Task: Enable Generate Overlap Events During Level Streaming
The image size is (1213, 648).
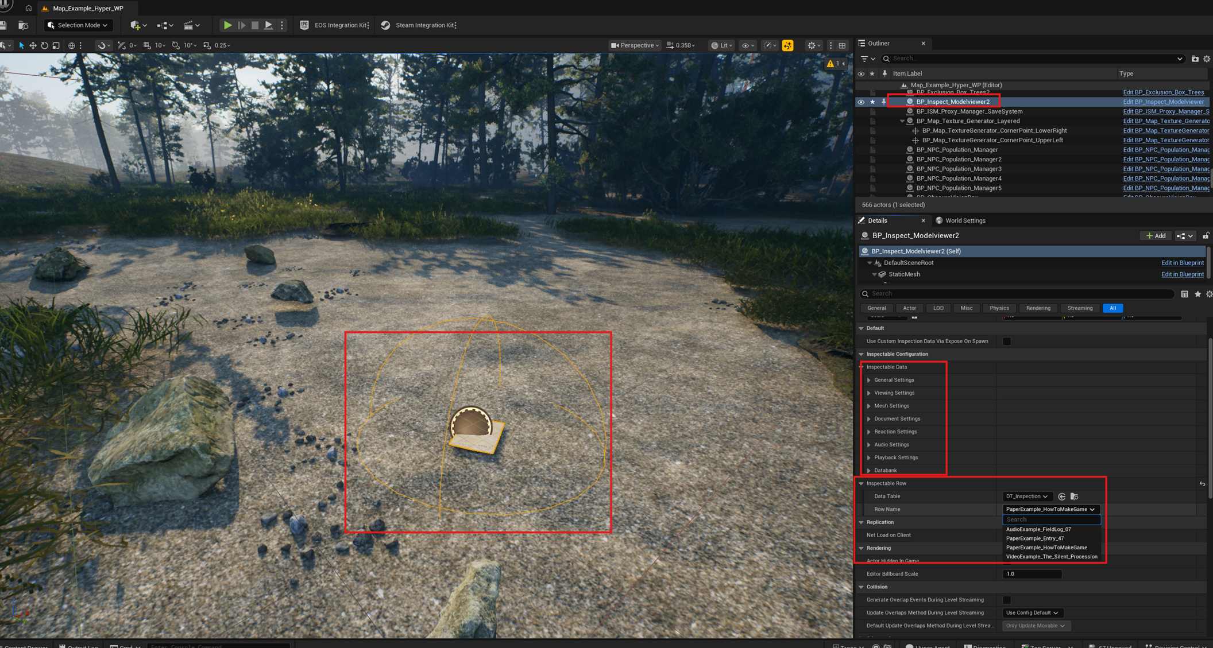Action: coord(1007,600)
